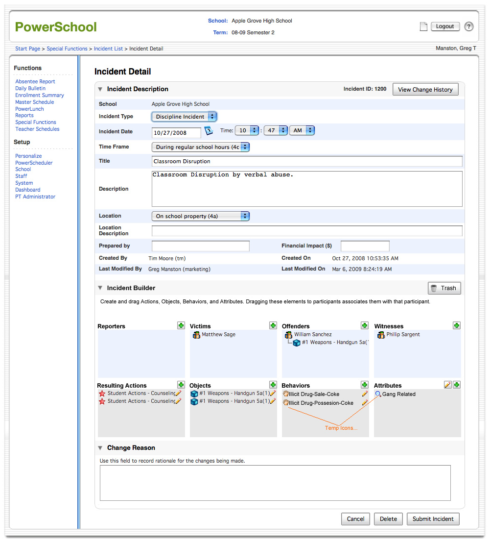
Task: Open the Location dropdown
Action: (x=201, y=216)
